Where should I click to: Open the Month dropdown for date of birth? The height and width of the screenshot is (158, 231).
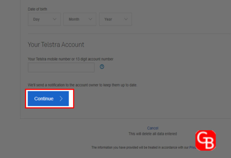(80, 19)
